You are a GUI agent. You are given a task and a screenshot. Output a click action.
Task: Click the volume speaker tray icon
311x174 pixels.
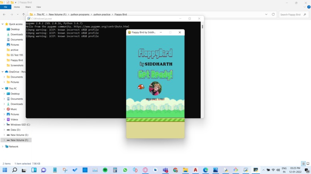tap(278, 170)
